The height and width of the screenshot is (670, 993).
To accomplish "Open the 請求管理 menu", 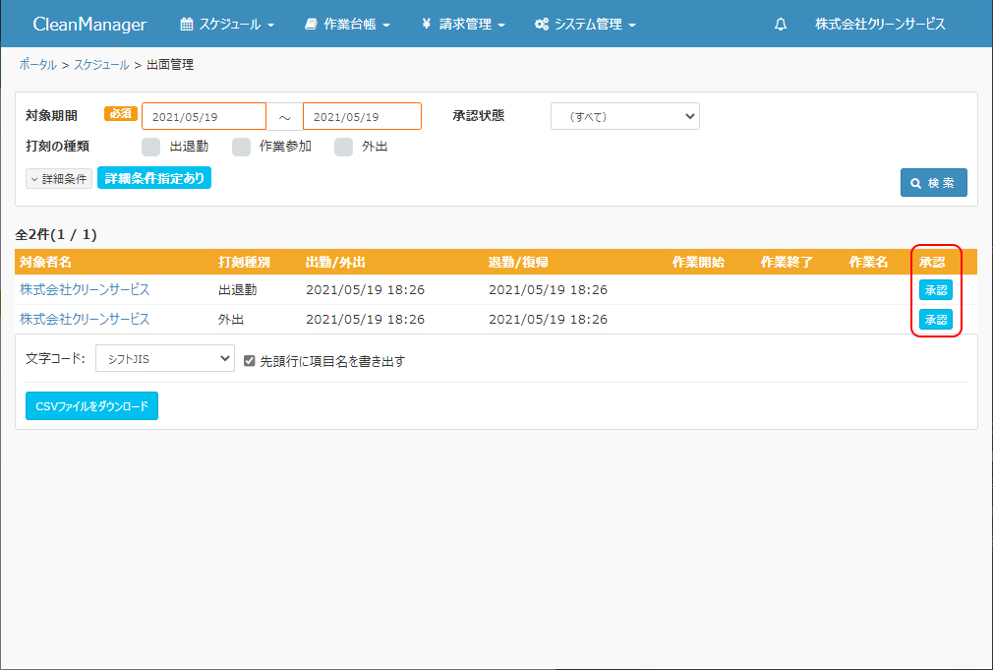I will tap(463, 24).
